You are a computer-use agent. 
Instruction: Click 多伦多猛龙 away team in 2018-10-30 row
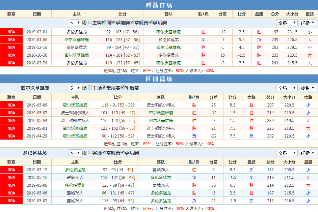coord(168,55)
